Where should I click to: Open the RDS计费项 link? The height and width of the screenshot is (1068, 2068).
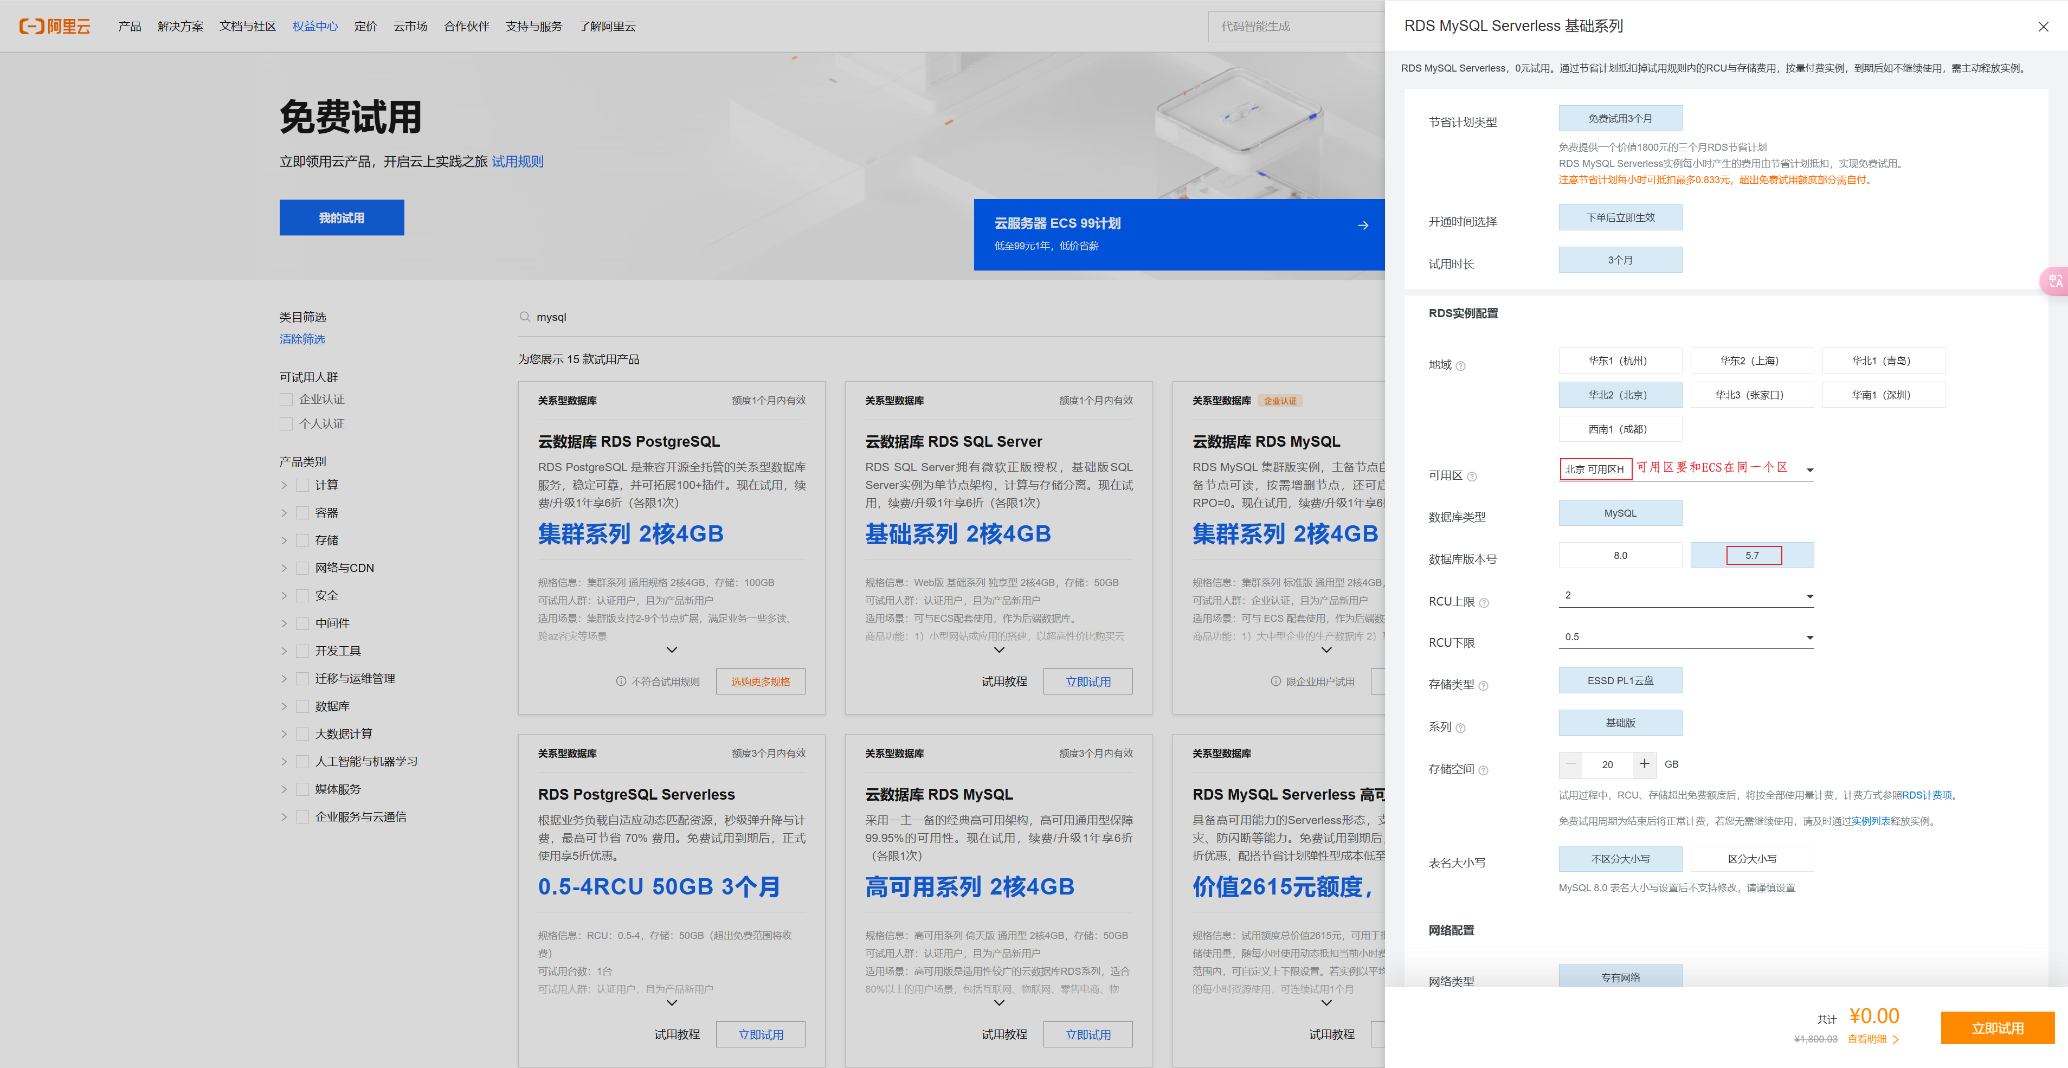click(1927, 796)
